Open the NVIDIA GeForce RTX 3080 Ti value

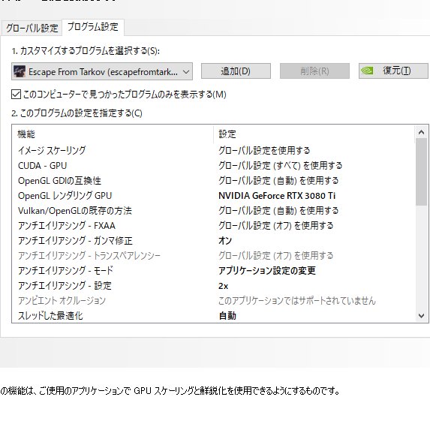point(277,196)
